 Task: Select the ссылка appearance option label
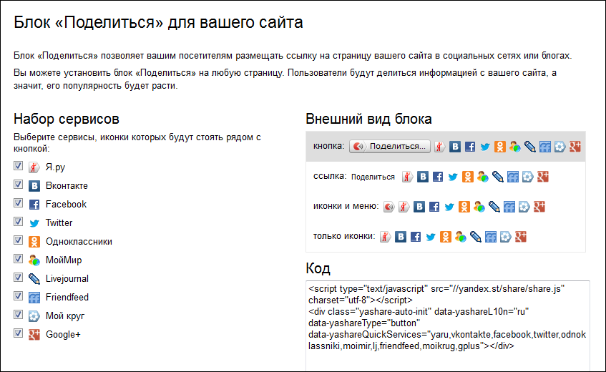330,176
